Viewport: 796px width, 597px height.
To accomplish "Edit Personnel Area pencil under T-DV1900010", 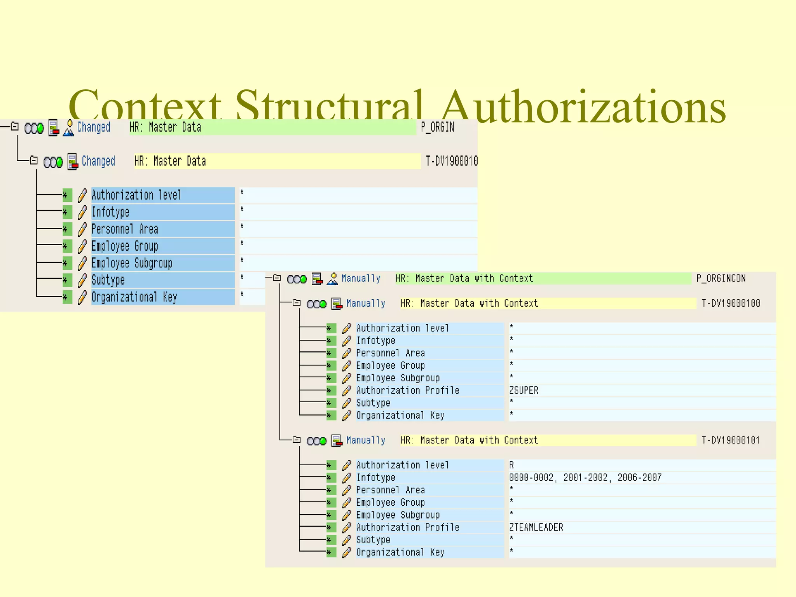I will coord(82,229).
